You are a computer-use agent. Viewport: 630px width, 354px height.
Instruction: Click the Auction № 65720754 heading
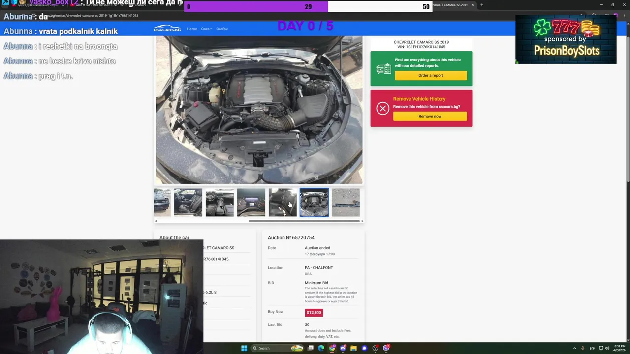click(x=291, y=238)
